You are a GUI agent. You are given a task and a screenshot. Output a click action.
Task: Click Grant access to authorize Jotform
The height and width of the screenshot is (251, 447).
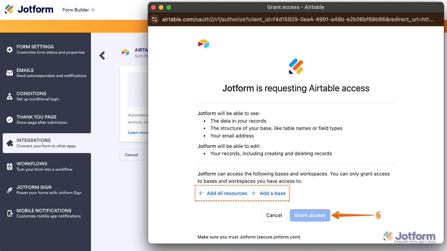pos(310,215)
